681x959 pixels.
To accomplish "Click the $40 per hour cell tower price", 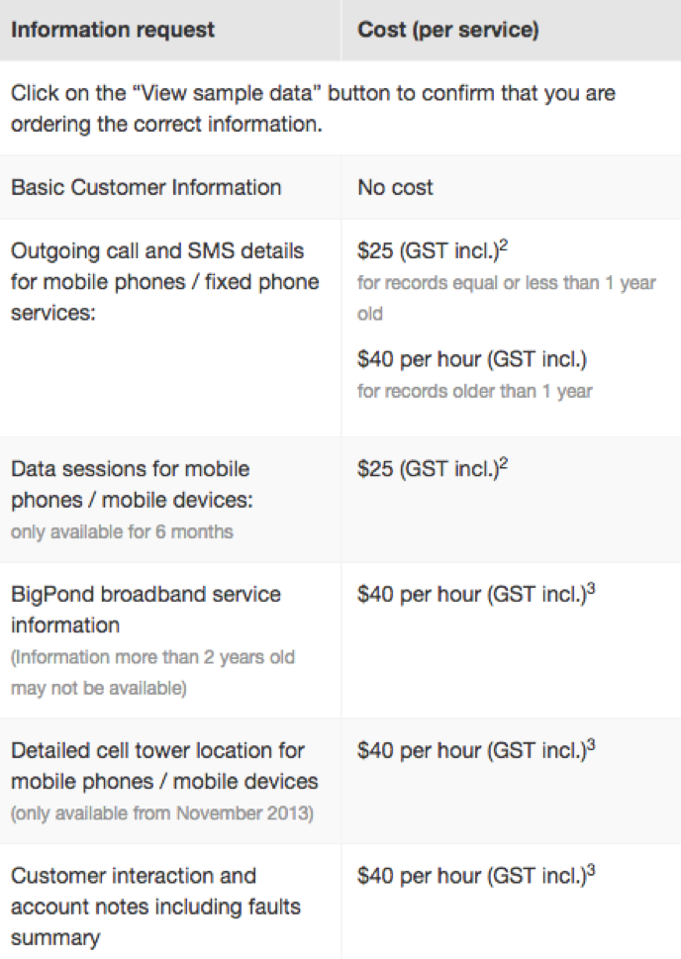I will tap(472, 750).
